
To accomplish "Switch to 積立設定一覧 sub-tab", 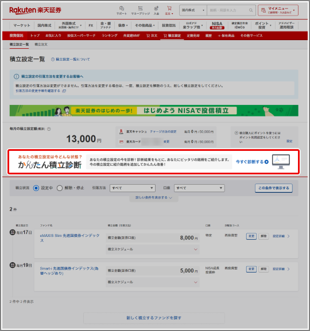I will pyautogui.click(x=19, y=44).
